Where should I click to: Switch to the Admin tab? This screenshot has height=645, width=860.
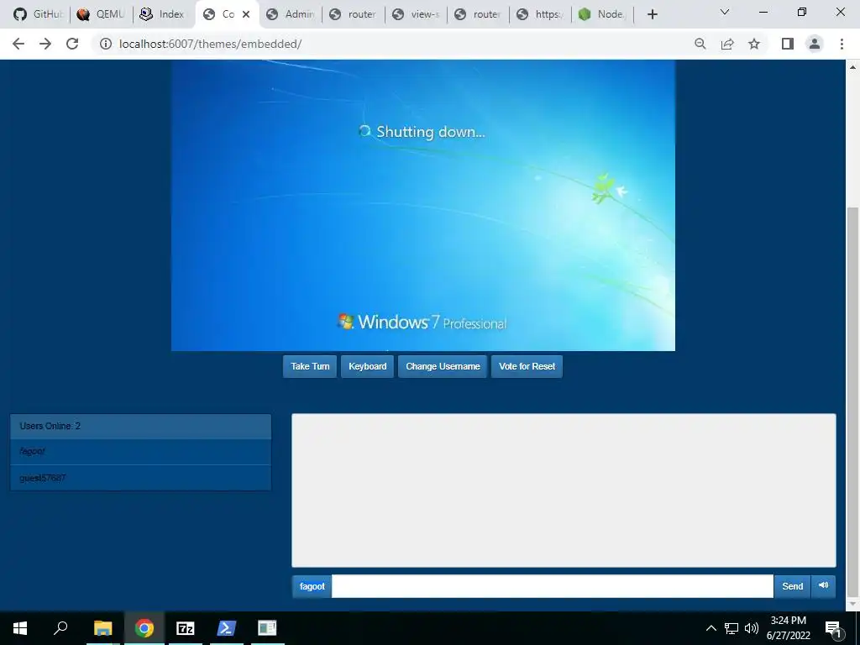[x=291, y=14]
